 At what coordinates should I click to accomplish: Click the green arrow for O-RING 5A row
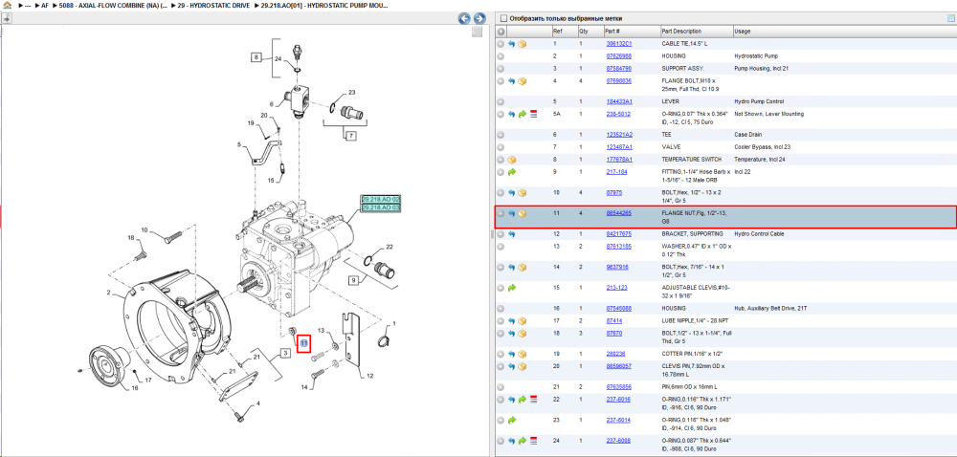(522, 114)
